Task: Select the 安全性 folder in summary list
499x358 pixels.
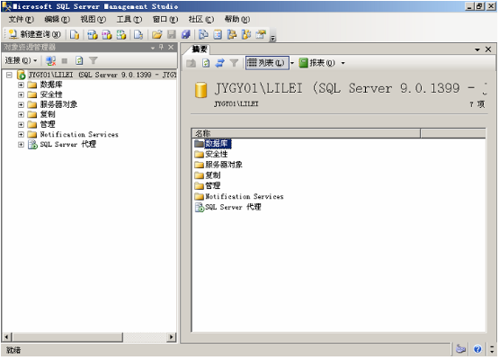Action: coord(211,154)
